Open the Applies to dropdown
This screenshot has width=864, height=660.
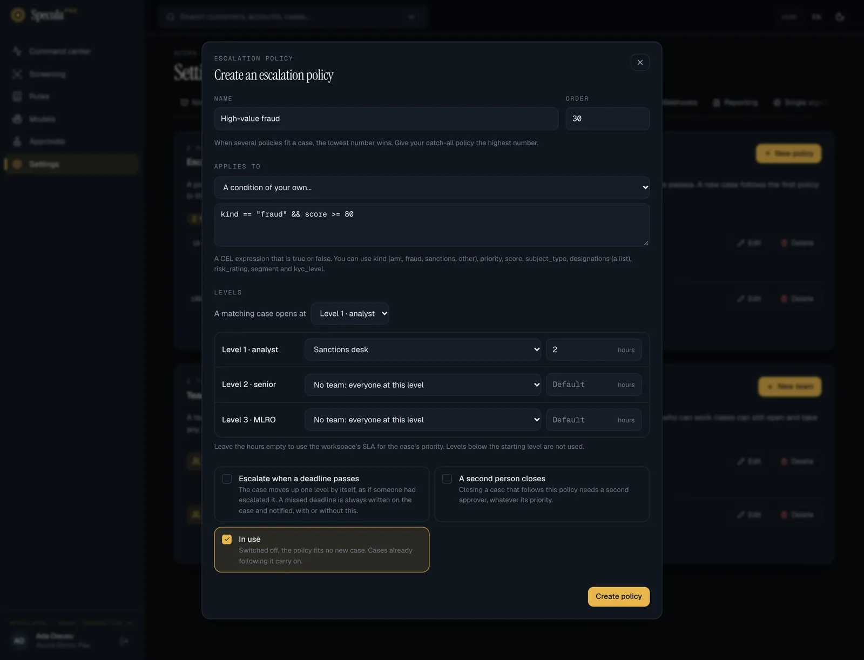[431, 187]
